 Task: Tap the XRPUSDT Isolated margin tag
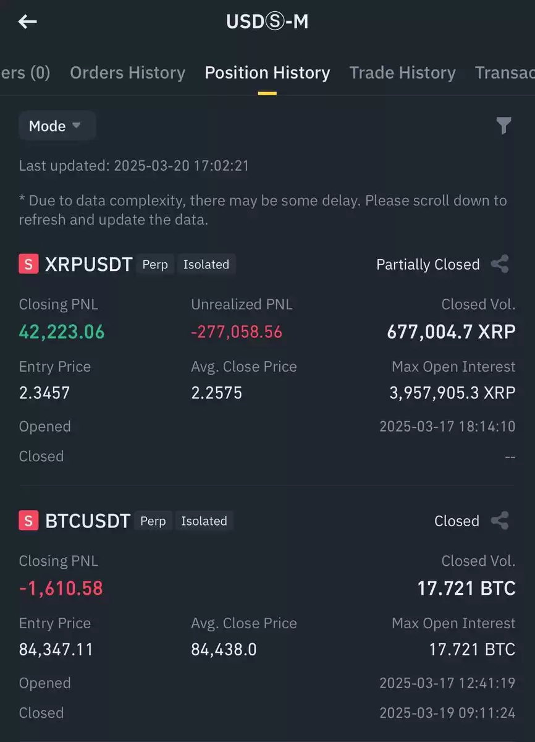tap(206, 264)
